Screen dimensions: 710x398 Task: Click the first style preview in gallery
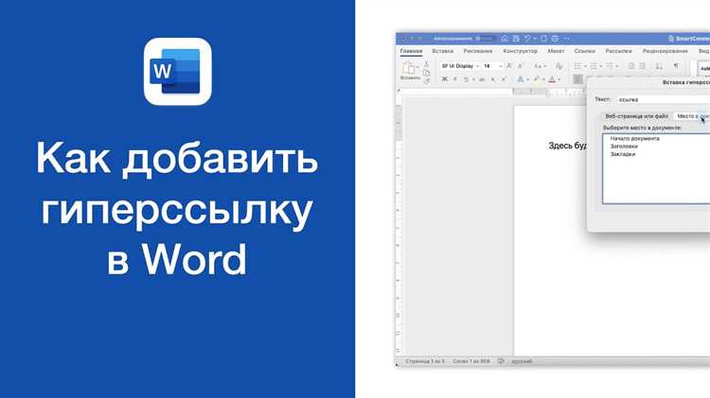[703, 69]
